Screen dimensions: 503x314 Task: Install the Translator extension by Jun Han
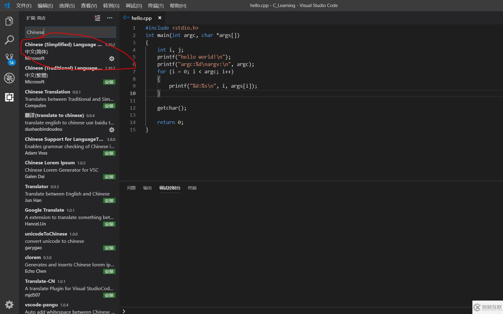pyautogui.click(x=109, y=201)
